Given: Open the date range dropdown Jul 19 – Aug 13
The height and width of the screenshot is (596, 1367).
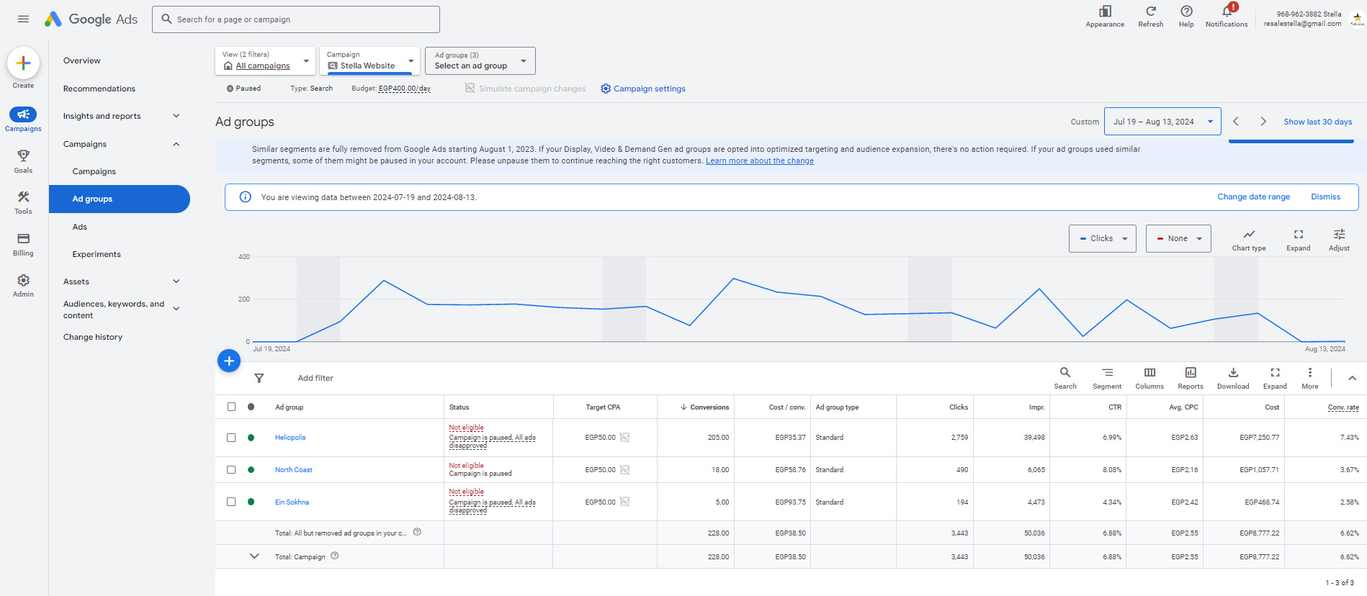Looking at the screenshot, I should coord(1162,122).
